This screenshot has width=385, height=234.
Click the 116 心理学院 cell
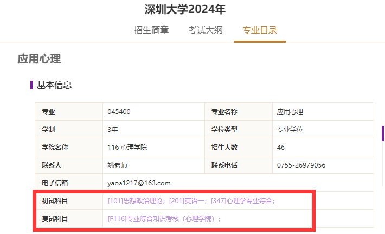coord(153,148)
